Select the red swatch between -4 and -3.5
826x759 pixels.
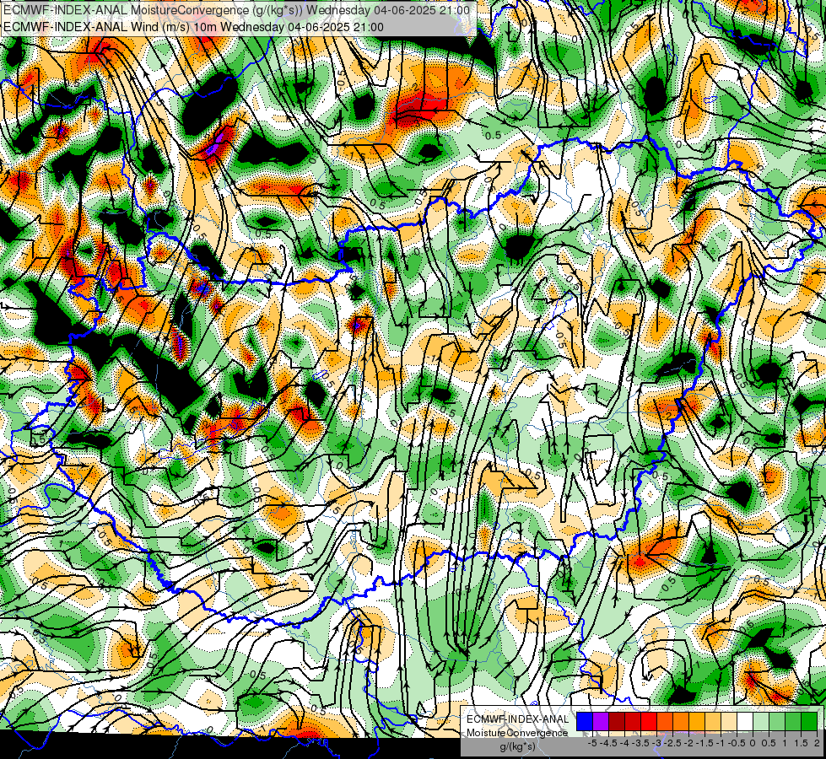(633, 721)
